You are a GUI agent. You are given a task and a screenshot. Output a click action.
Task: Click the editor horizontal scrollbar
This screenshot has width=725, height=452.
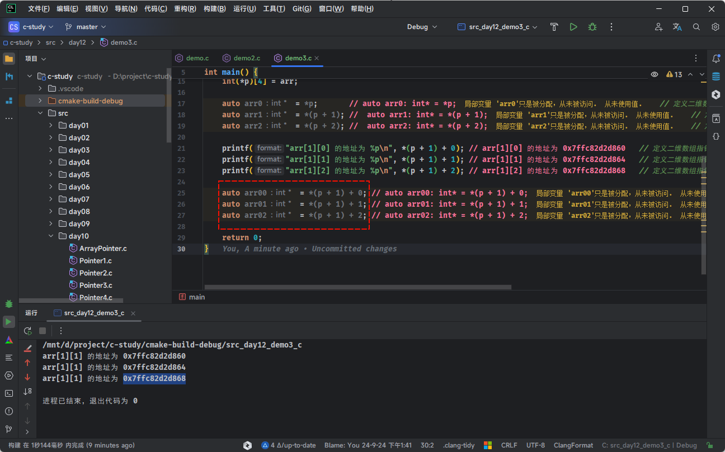point(358,287)
